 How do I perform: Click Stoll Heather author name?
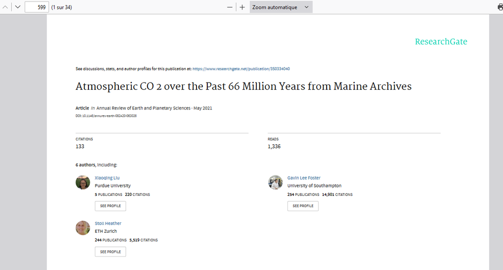point(108,223)
